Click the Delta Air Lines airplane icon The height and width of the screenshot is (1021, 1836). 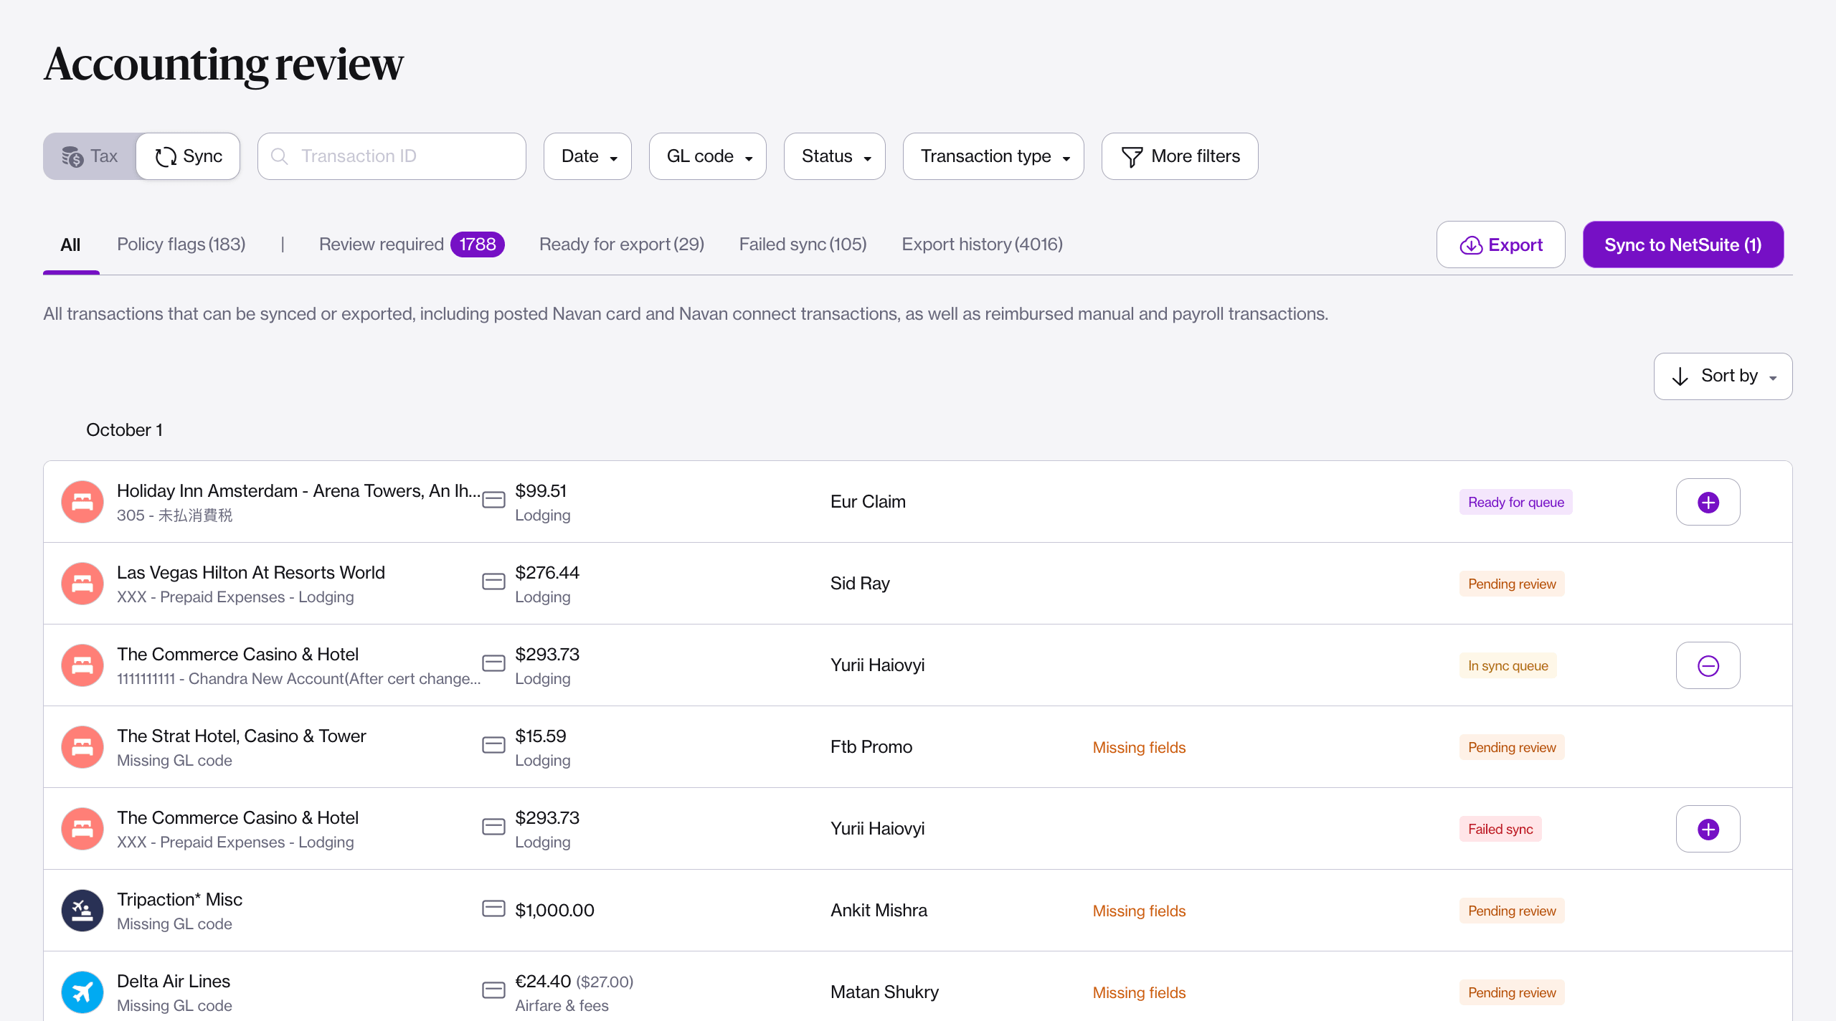(x=82, y=992)
